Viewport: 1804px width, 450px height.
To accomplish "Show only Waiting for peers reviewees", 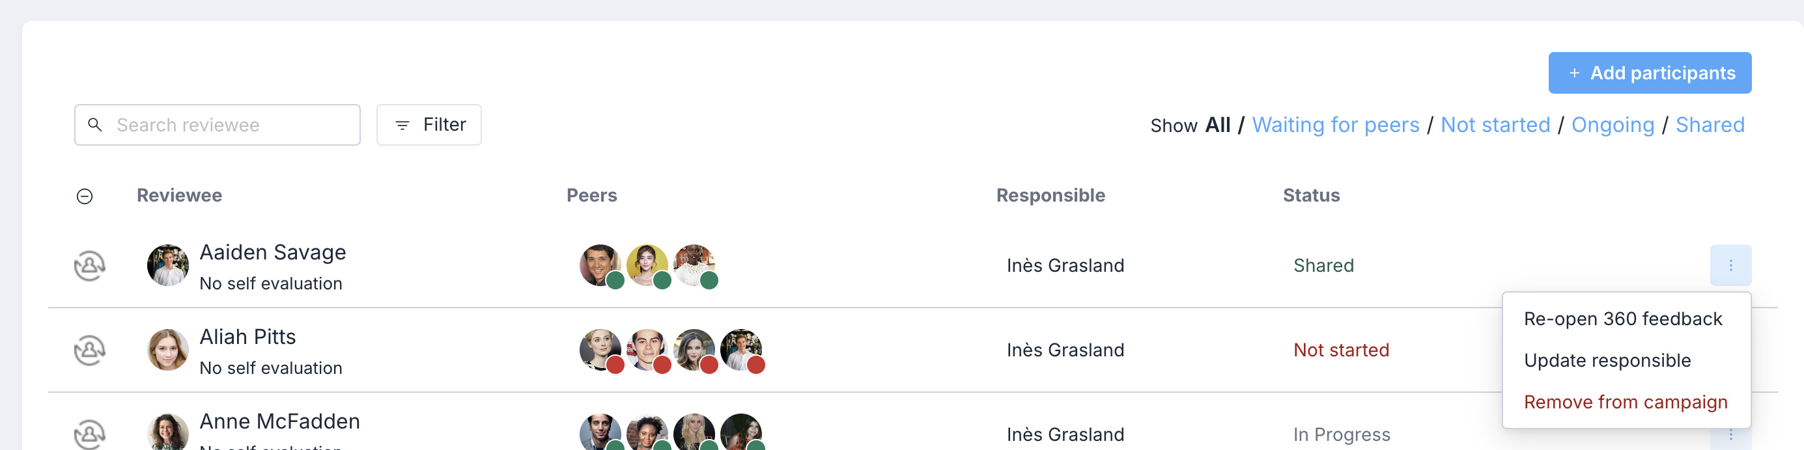I will pos(1335,125).
